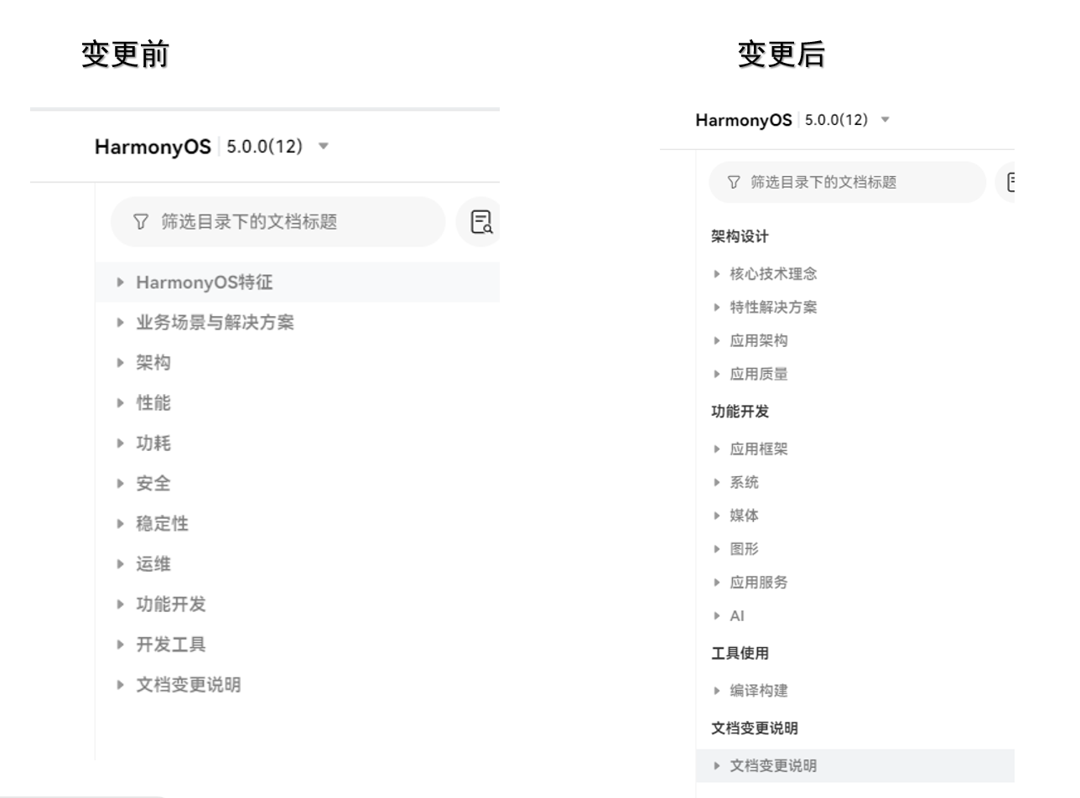This screenshot has width=1080, height=798.
Task: Open the 编译构建 entry
Action: (x=759, y=692)
